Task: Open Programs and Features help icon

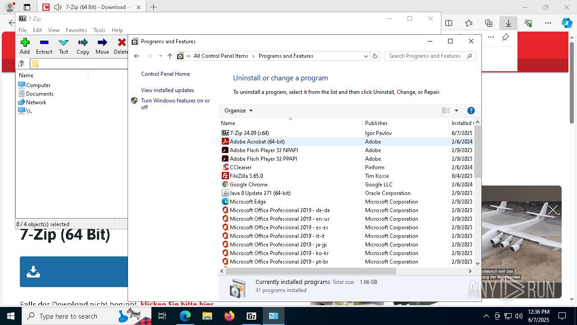Action: tap(471, 111)
